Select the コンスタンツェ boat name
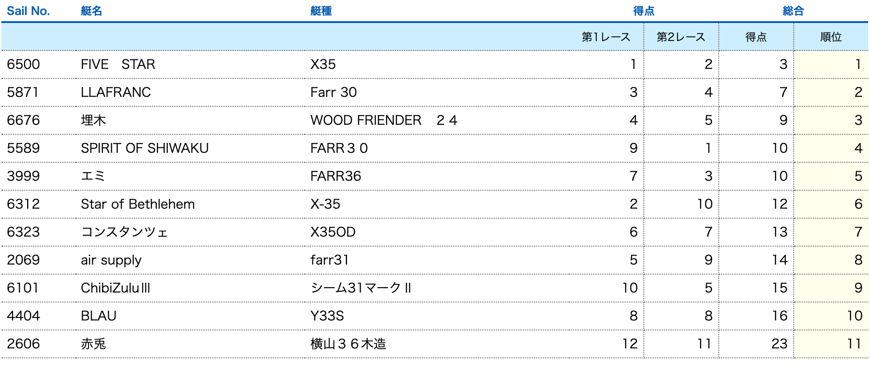Image resolution: width=870 pixels, height=371 pixels. pos(124,232)
